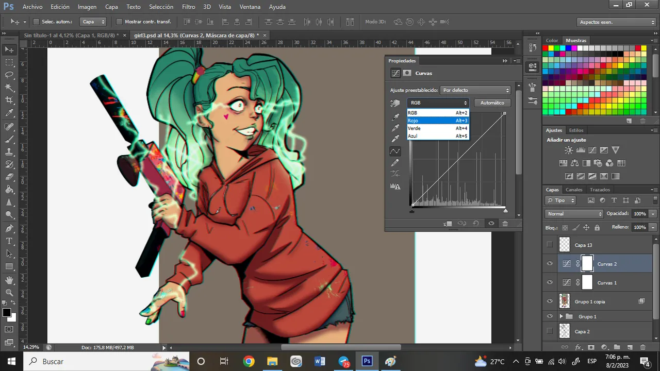Select the Clone Stamp tool
Image resolution: width=660 pixels, height=371 pixels.
click(9, 152)
